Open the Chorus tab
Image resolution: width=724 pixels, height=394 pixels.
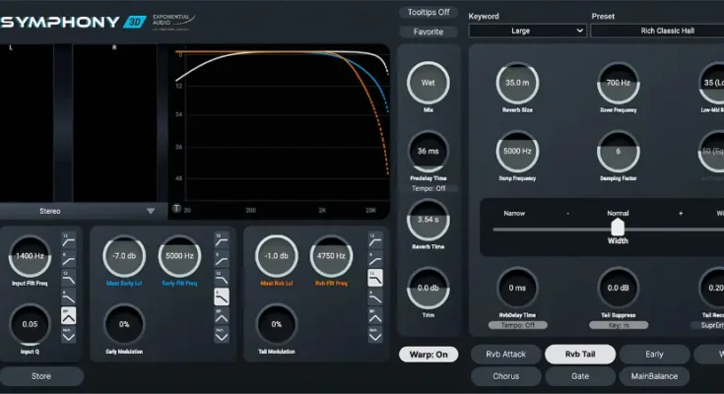504,375
